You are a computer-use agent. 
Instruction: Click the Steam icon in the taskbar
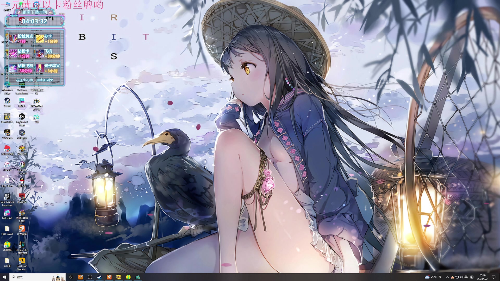tap(99, 277)
